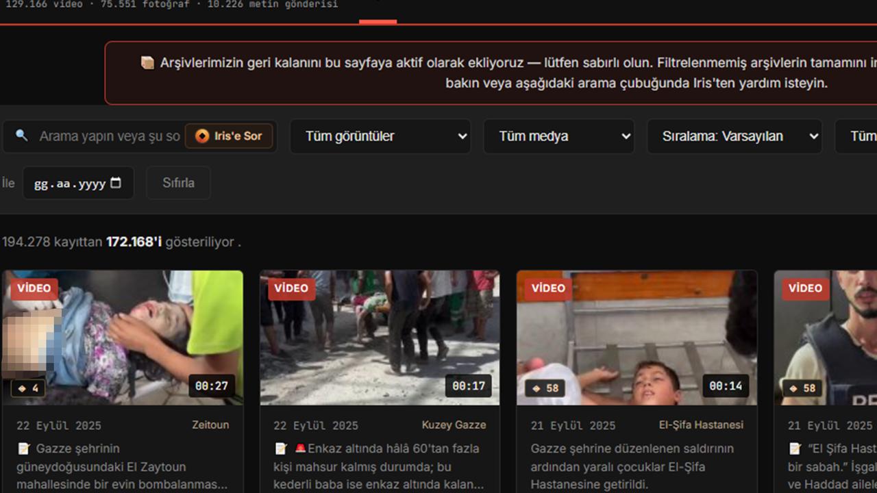Click the VİDEO badge on Kuzey Gazze card
Viewport: 877px width, 493px height.
point(291,288)
